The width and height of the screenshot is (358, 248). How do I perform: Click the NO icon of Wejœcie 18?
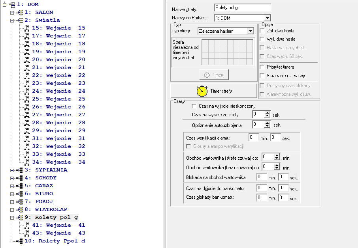click(x=27, y=44)
